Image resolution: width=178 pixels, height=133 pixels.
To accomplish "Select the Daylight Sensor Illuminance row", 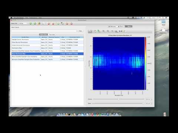I will coord(47,40).
